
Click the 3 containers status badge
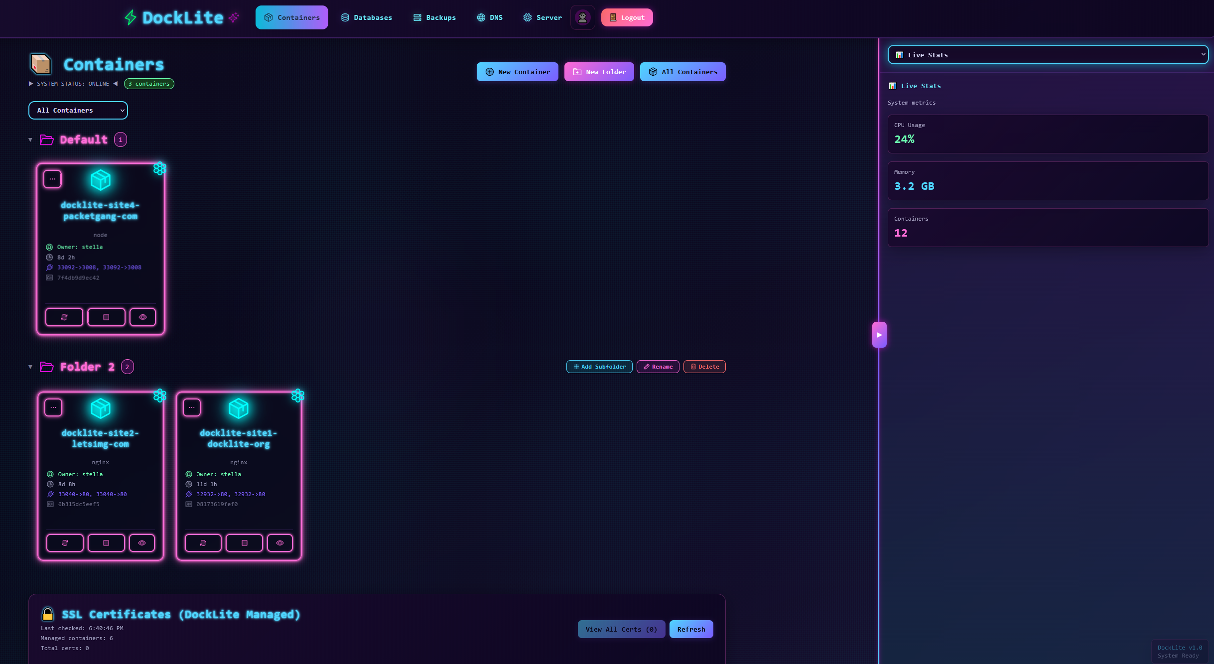pos(149,84)
